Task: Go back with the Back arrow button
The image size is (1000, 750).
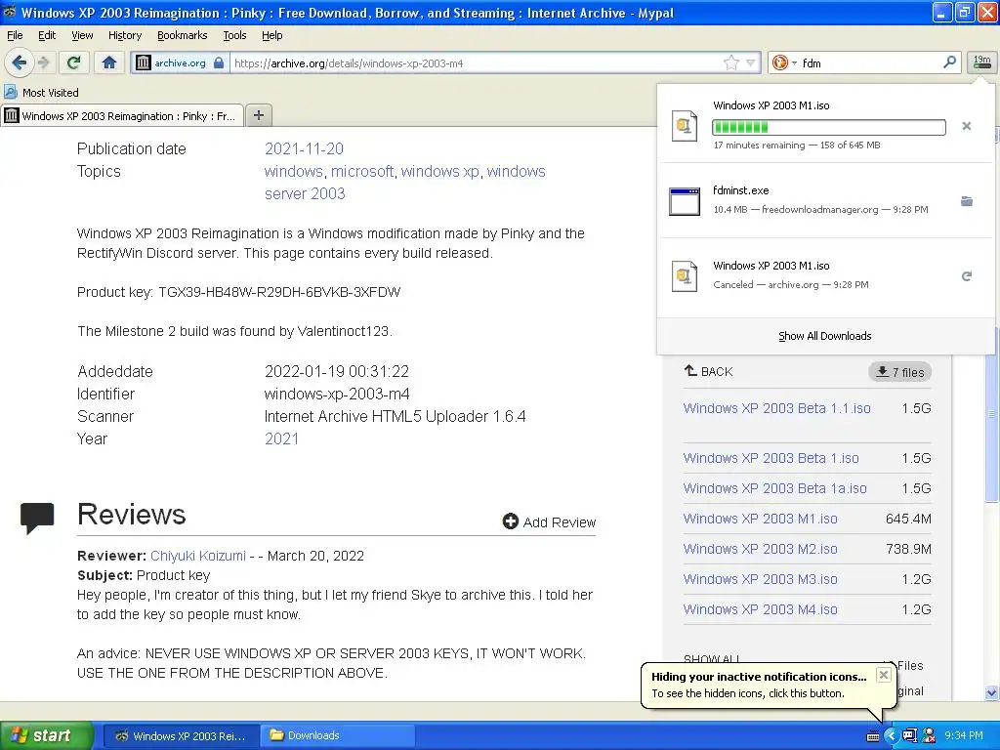Action: (19, 62)
